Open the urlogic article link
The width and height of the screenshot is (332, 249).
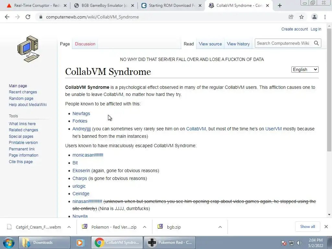[79, 186]
